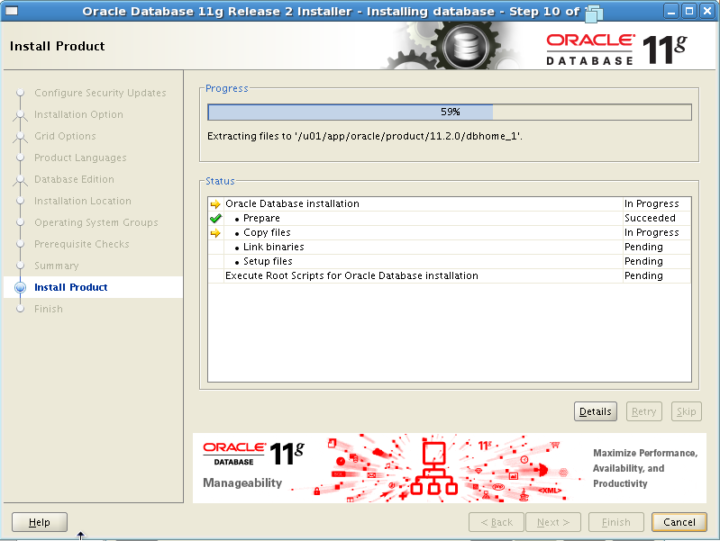Select Install Product step
Viewport: 720px width, 541px height.
[x=70, y=287]
